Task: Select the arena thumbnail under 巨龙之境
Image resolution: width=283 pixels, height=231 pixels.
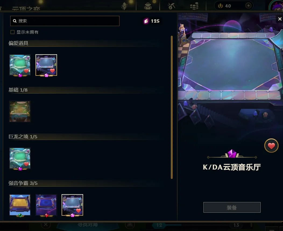Action: coord(20,158)
